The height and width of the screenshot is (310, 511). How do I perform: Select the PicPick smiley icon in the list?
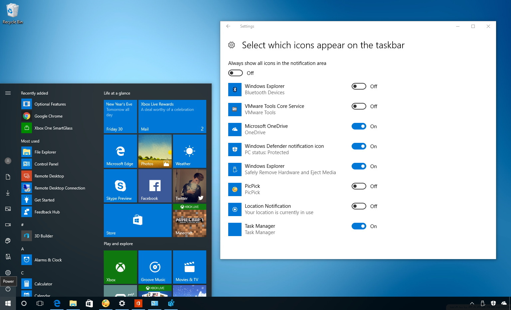pyautogui.click(x=235, y=189)
